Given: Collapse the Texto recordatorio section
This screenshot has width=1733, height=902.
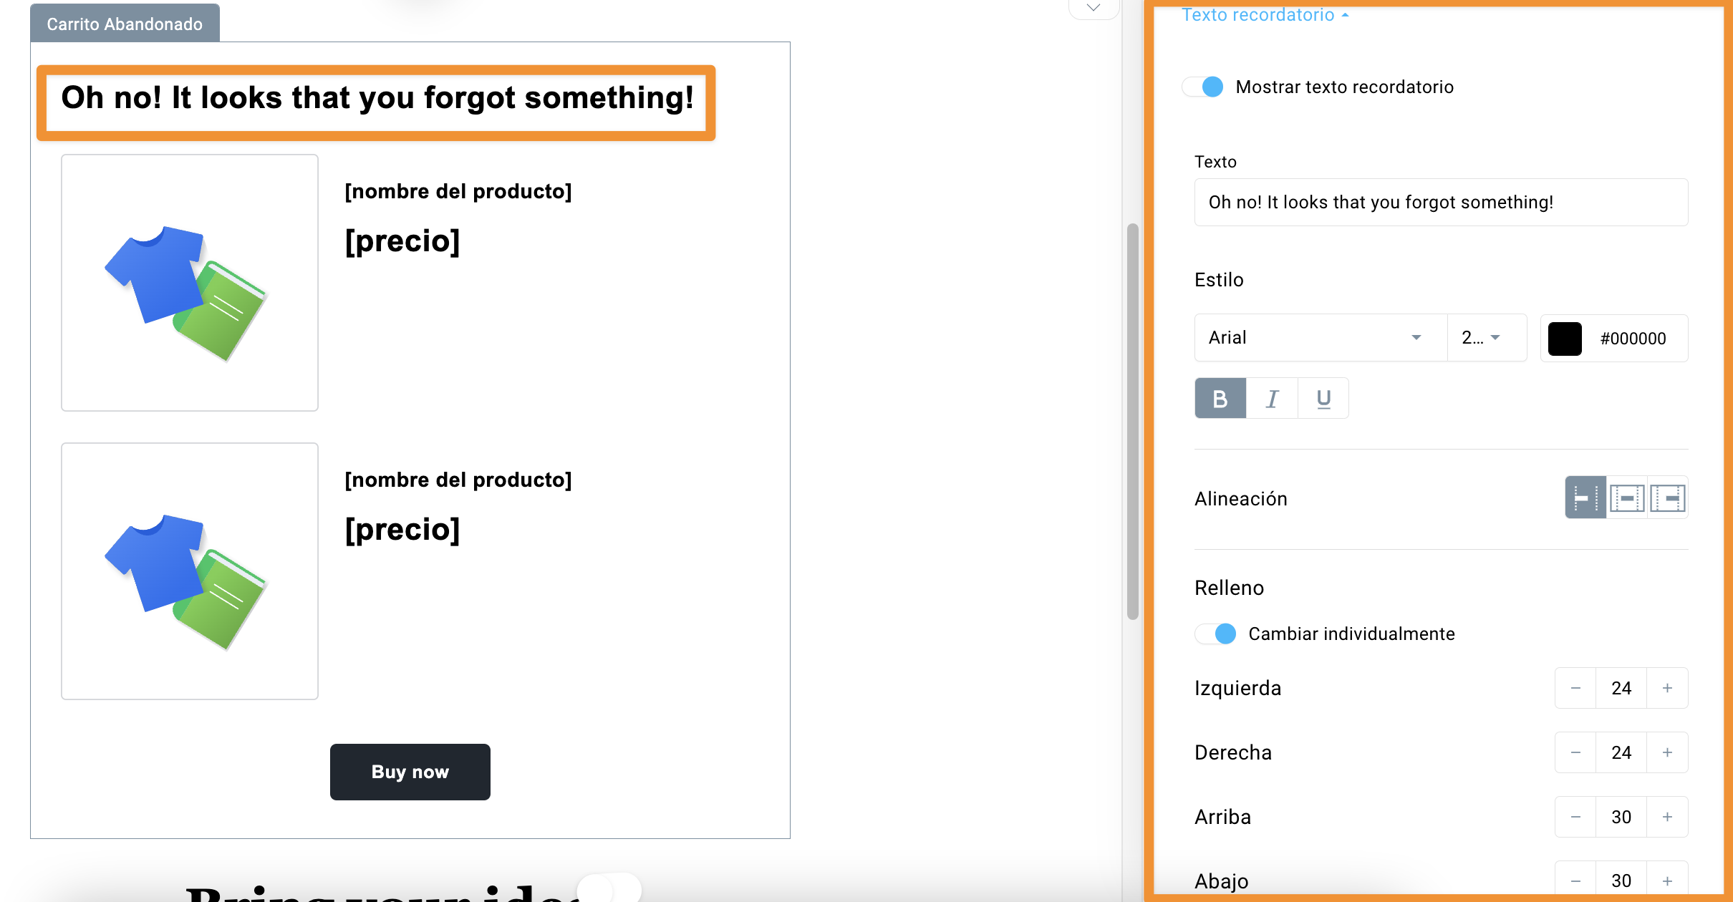Looking at the screenshot, I should (1265, 14).
